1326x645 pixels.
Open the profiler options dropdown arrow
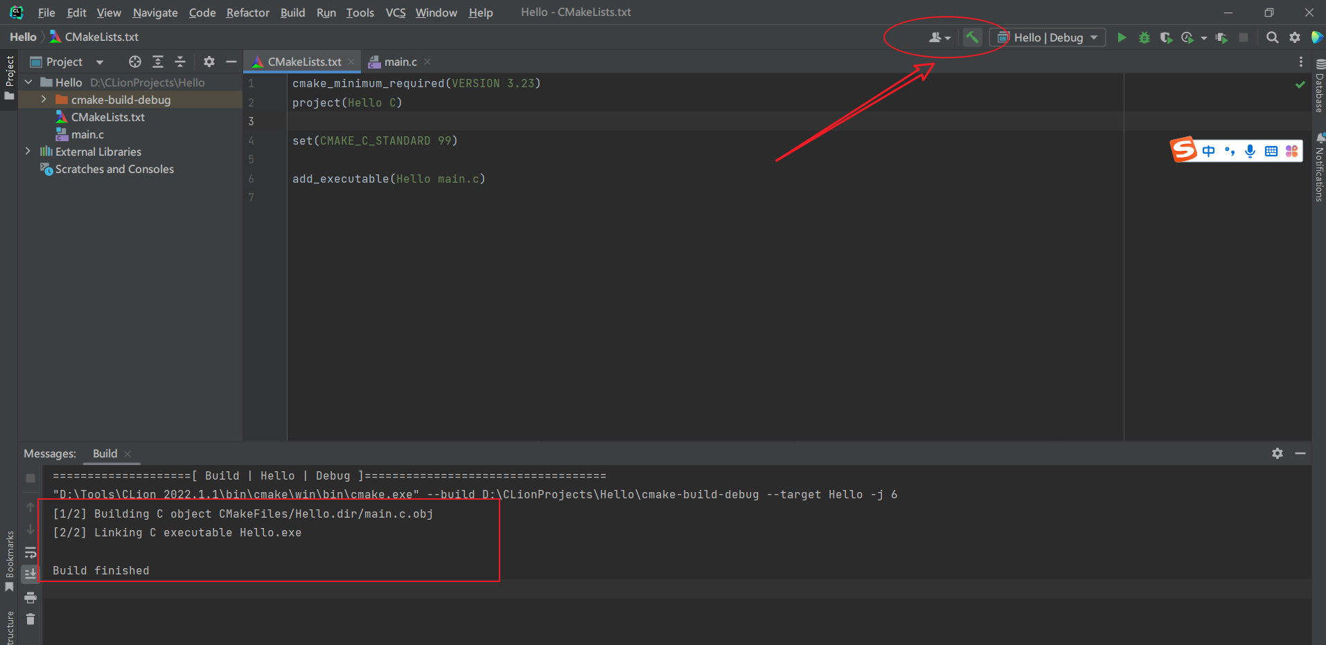pyautogui.click(x=1203, y=38)
